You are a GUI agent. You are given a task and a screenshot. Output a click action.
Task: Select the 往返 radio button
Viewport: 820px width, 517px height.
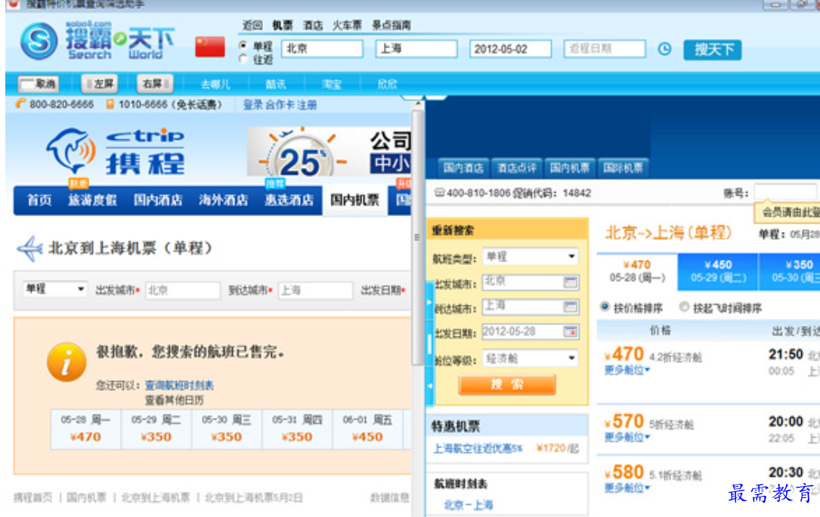coord(243,59)
